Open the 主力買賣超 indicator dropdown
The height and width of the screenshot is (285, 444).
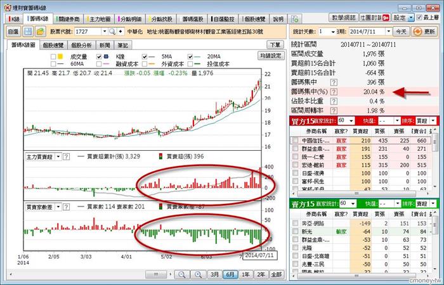coord(58,156)
